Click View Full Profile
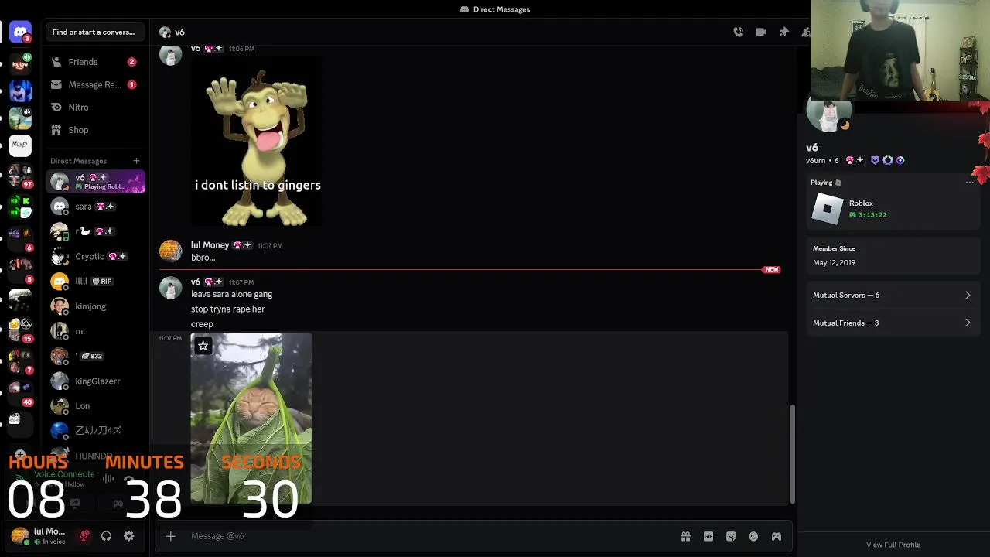The width and height of the screenshot is (990, 557). point(893,545)
